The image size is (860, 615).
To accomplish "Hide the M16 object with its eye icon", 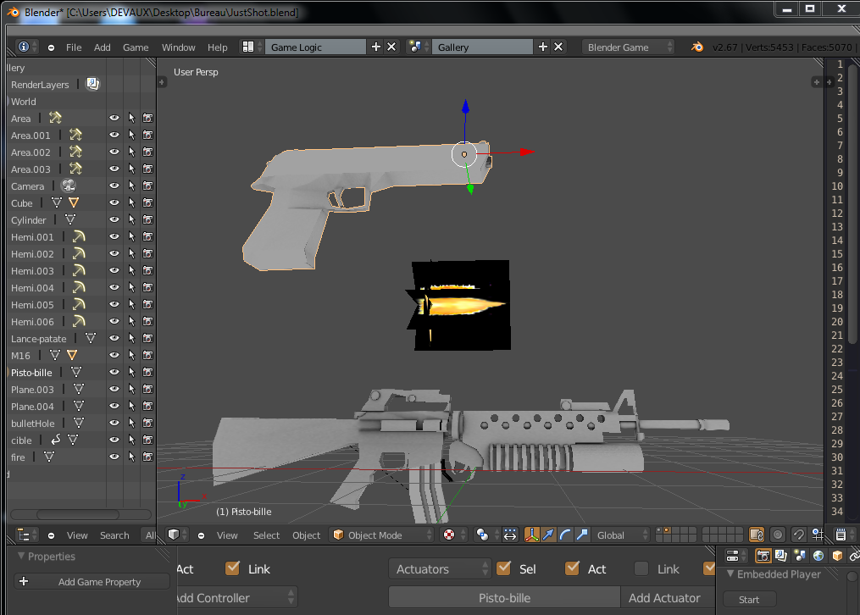I will pos(114,355).
